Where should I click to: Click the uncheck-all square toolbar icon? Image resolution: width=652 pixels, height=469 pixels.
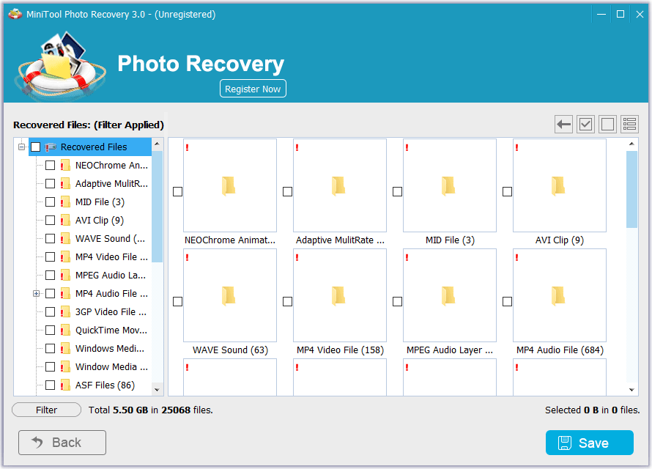607,124
